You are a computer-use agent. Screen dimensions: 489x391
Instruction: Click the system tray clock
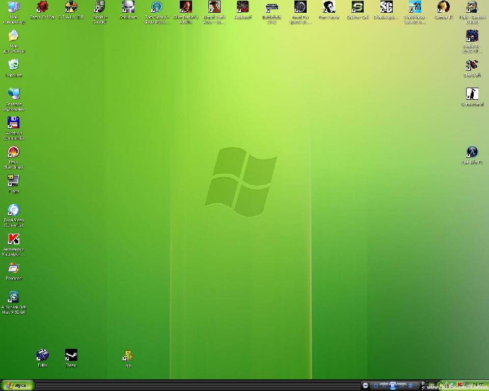click(478, 385)
